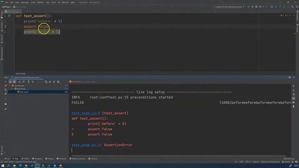Clear console with trash icon
The height and width of the screenshot is (168, 299).
pyautogui.click(x=293, y=106)
